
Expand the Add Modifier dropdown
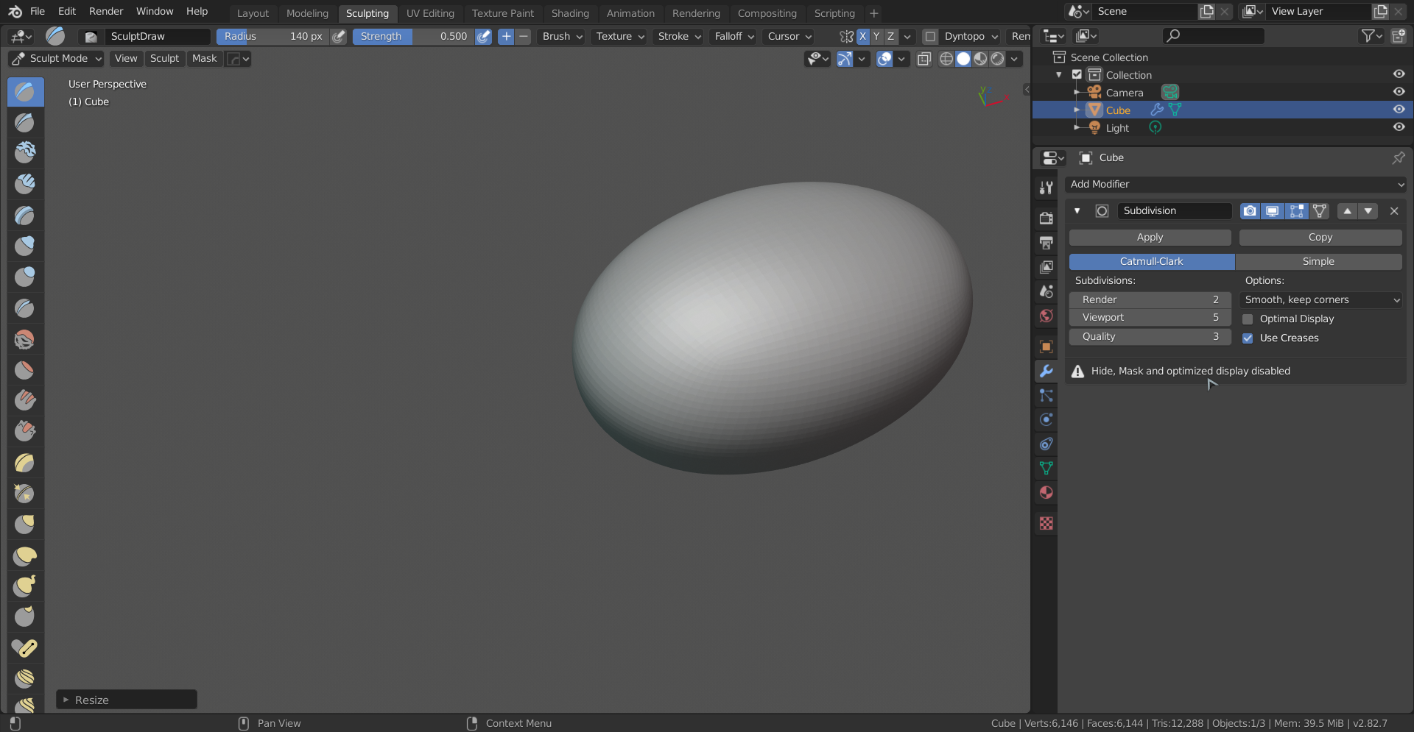(1236, 185)
